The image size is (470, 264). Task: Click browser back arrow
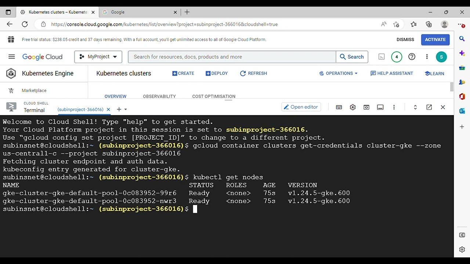click(x=10, y=24)
